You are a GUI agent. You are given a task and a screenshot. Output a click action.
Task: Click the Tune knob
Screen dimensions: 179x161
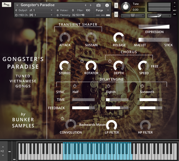click(x=126, y=7)
